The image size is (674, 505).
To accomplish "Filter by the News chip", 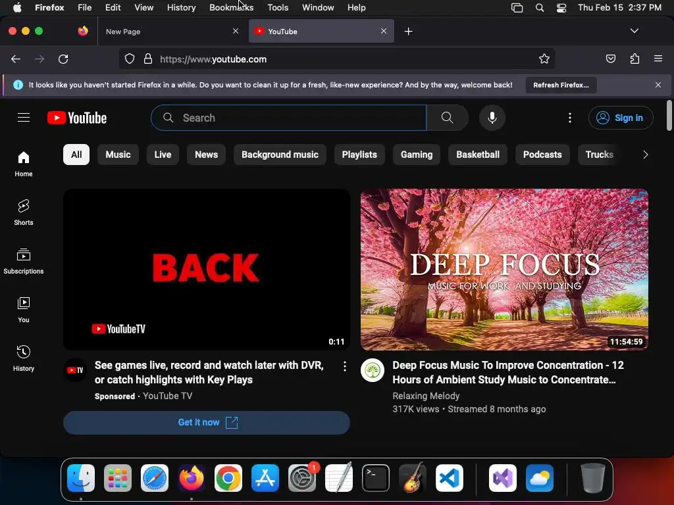I will coord(206,155).
